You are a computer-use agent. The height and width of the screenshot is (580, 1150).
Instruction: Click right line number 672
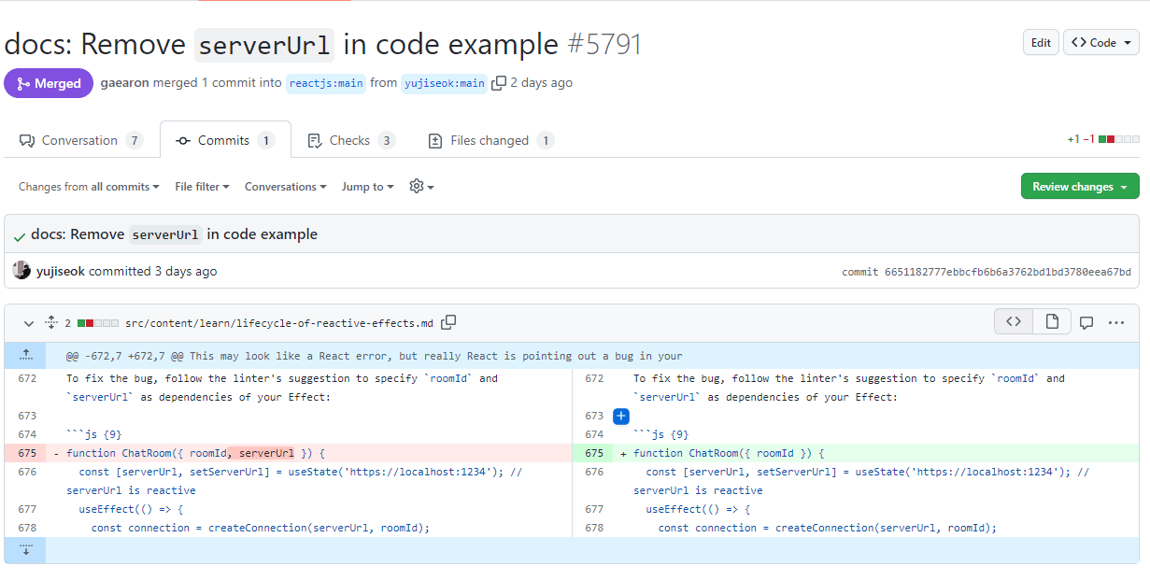[x=593, y=378]
